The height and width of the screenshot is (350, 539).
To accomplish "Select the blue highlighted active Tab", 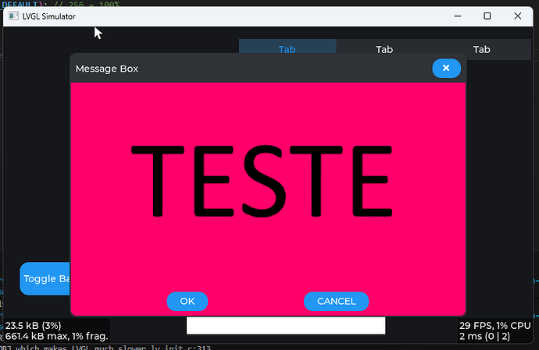I will click(x=287, y=50).
